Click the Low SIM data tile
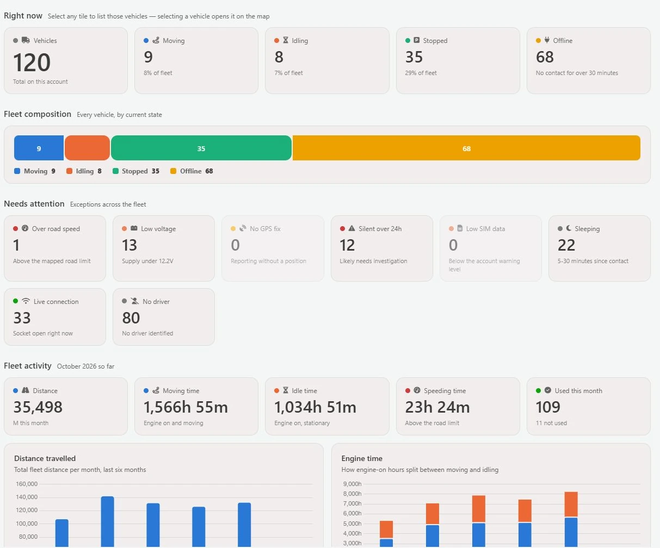The height and width of the screenshot is (548, 660). click(491, 248)
